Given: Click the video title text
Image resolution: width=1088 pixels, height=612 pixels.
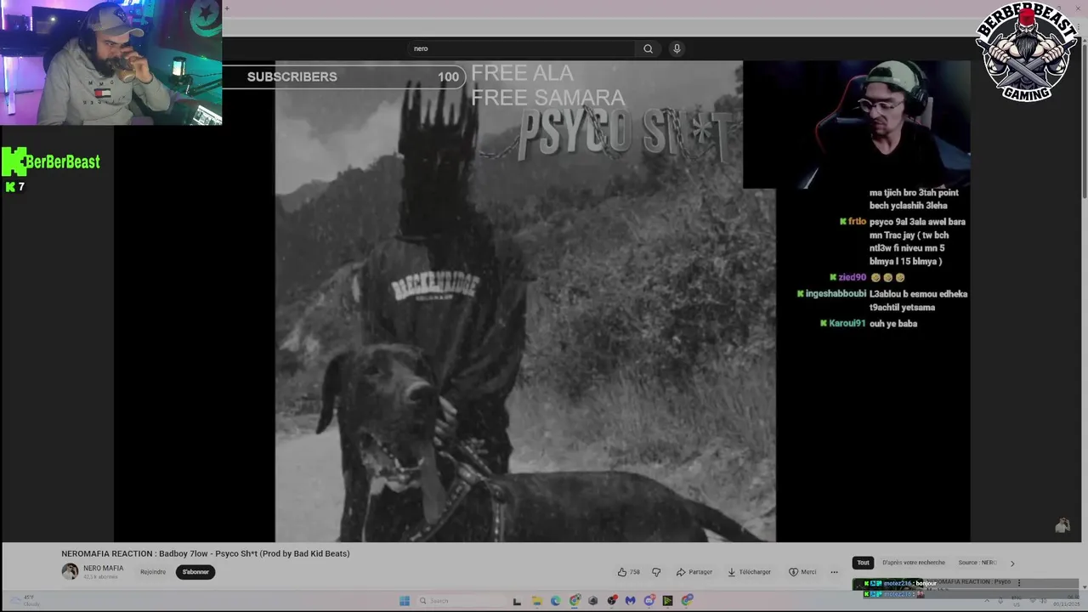Looking at the screenshot, I should pos(206,553).
